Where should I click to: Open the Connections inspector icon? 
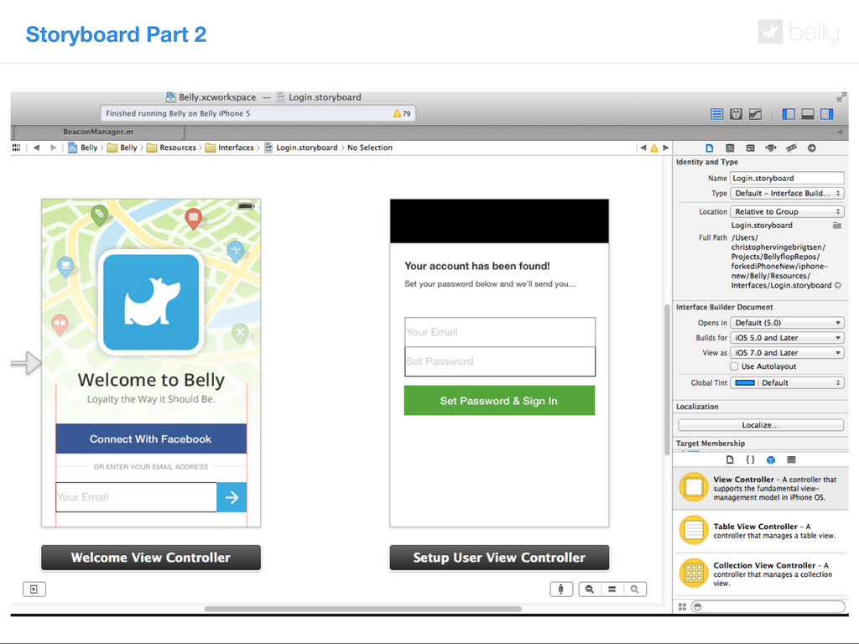tap(812, 148)
